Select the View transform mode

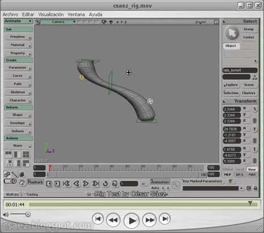point(252,169)
